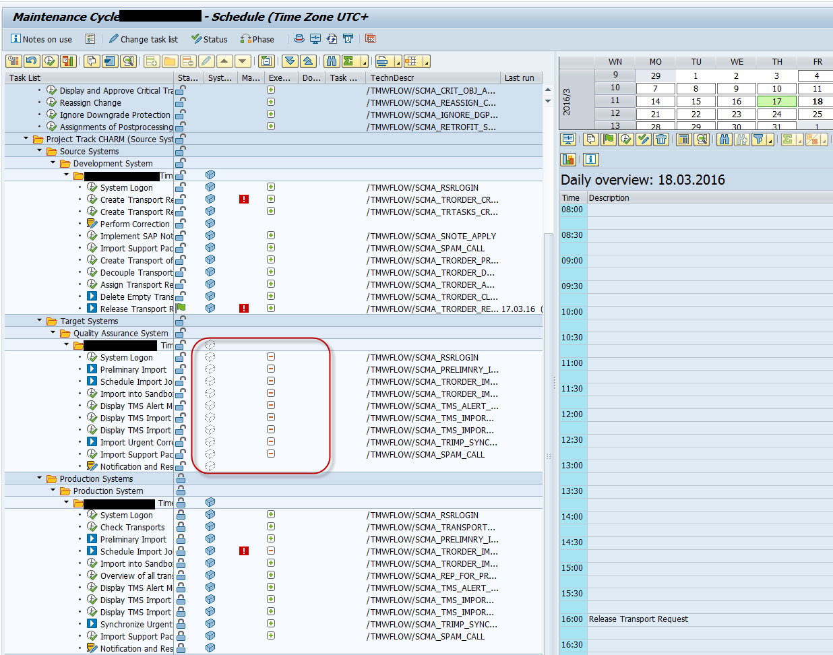Toggle lock icon on Check Transports row

coord(181,527)
